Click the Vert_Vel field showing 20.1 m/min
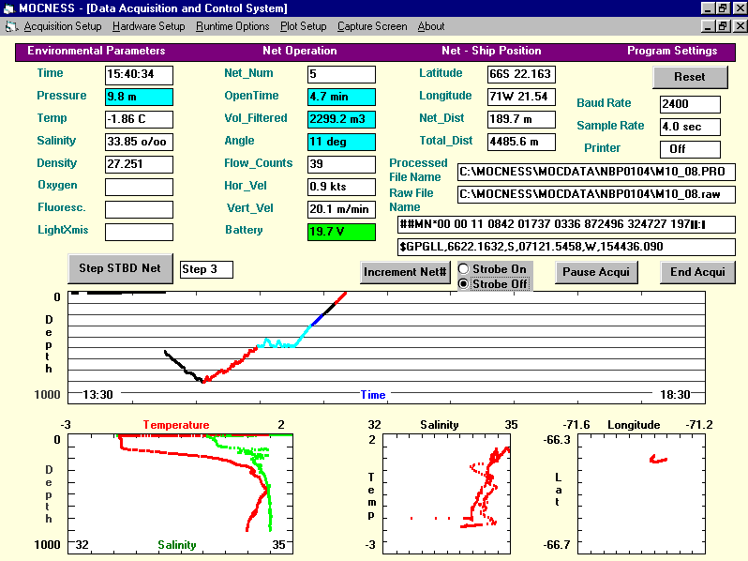This screenshot has width=748, height=561. (341, 209)
